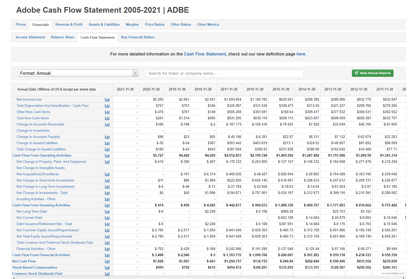Open chart icon for Net Acquisitions/Divestitures row

[x=107, y=174]
